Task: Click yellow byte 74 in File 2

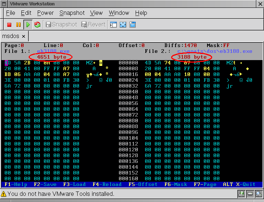Action: [168, 63]
